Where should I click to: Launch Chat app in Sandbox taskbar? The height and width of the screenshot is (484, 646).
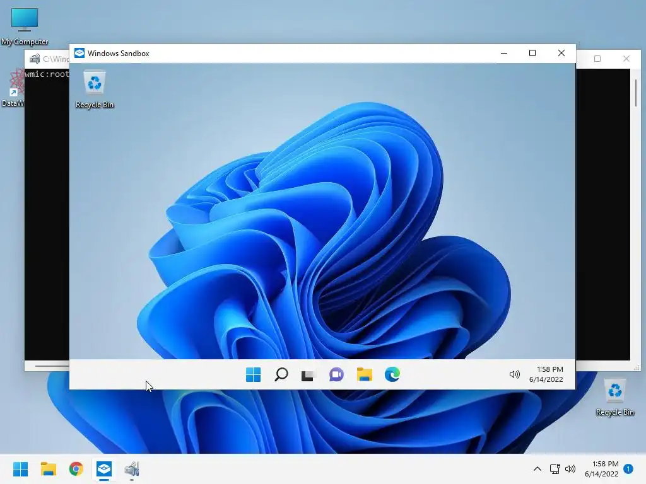[337, 374]
